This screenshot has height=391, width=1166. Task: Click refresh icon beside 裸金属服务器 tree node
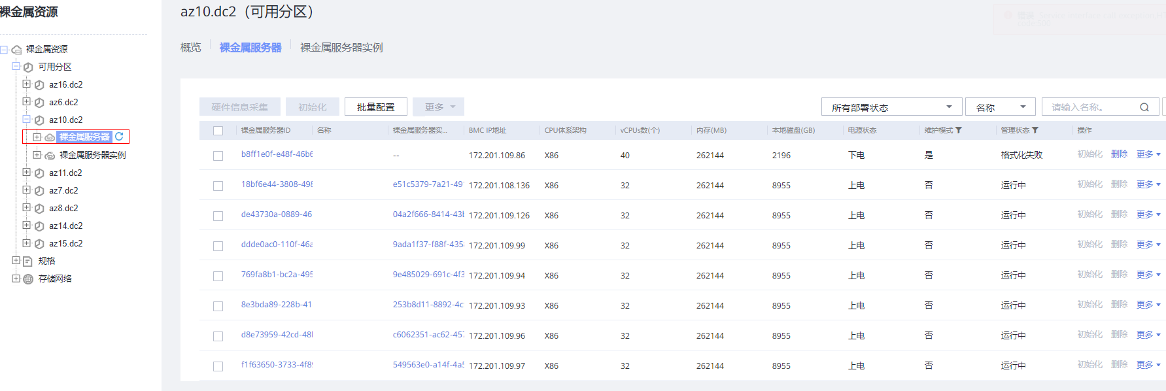pyautogui.click(x=119, y=137)
